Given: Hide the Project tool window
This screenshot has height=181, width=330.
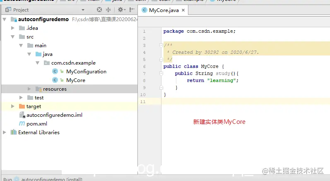Looking at the screenshot, I should click(132, 10).
